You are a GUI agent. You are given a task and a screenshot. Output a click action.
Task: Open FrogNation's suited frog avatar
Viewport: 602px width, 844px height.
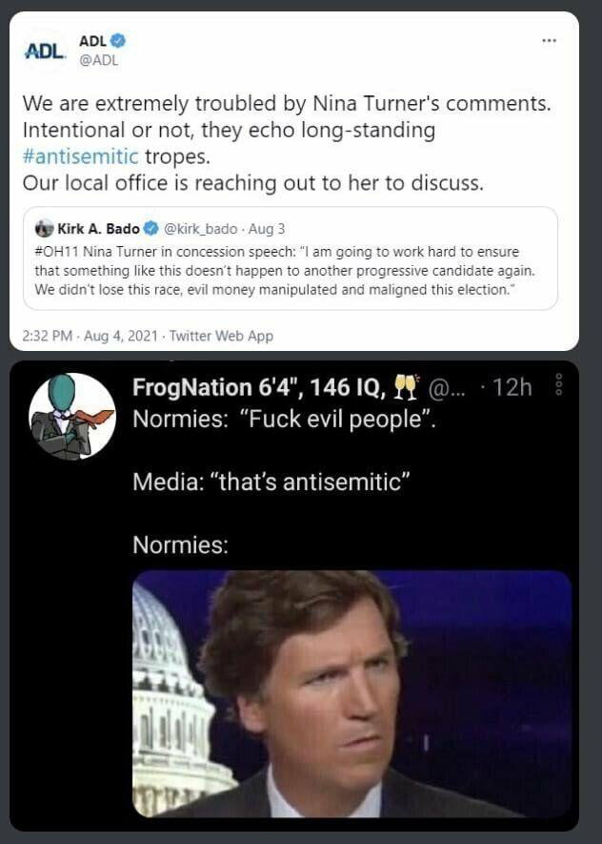(x=72, y=416)
